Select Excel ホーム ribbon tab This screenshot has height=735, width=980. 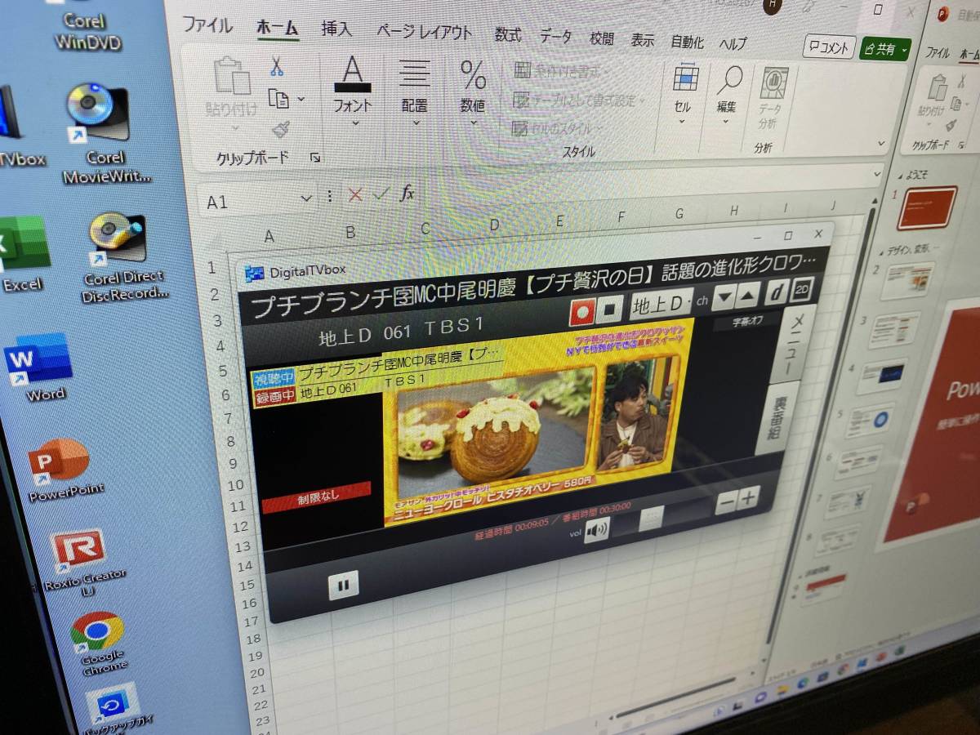point(278,29)
